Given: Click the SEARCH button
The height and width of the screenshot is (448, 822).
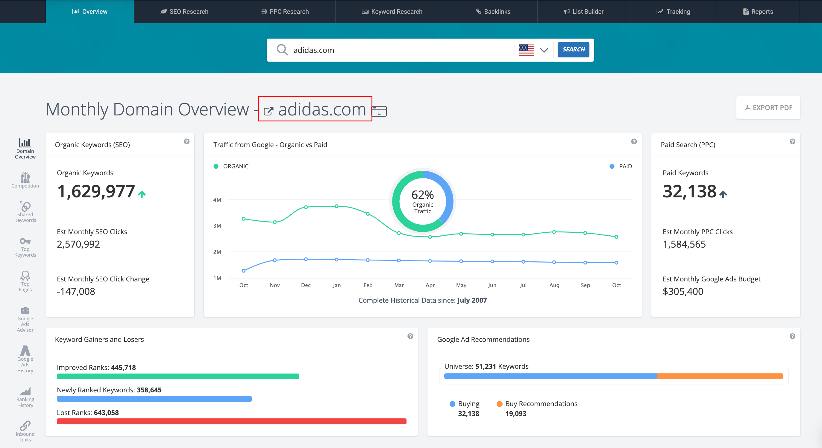Looking at the screenshot, I should pos(574,49).
